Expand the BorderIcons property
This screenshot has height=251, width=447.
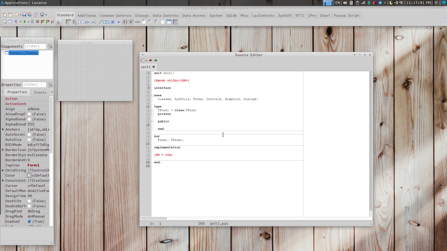[x=3, y=150]
